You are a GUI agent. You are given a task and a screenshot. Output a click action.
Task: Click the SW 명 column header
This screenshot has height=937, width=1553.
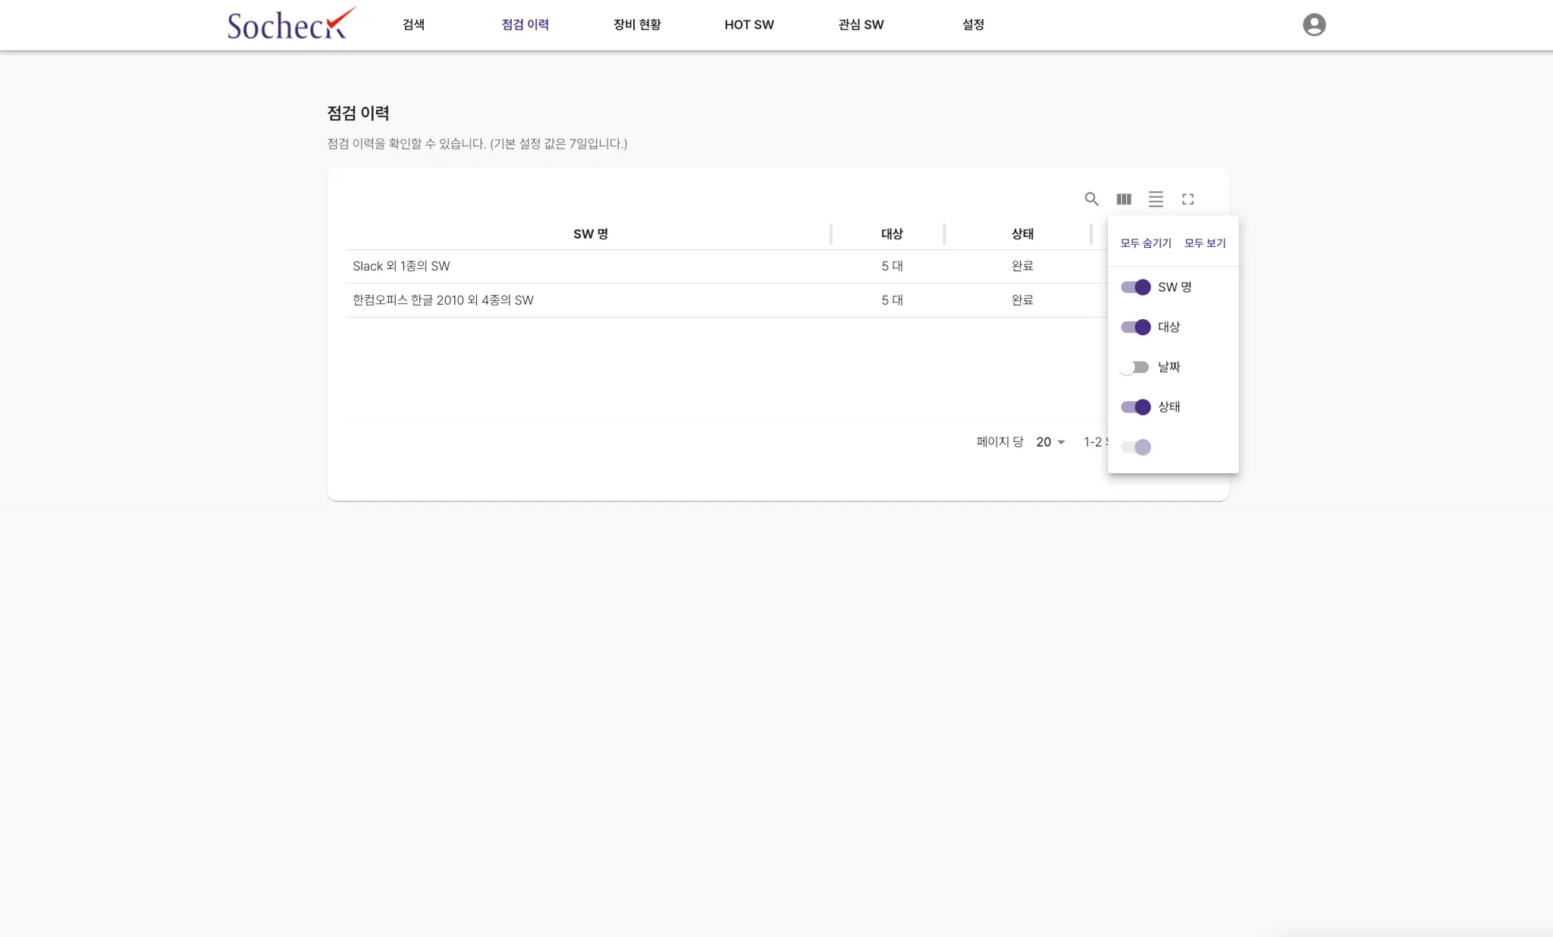coord(590,234)
